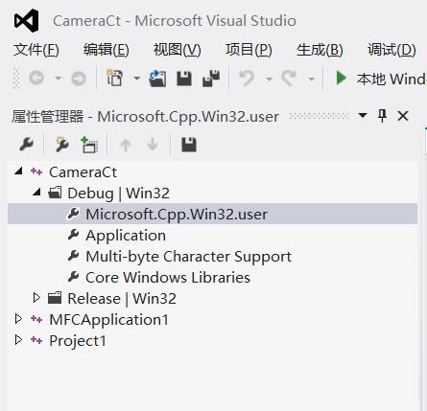Open Property Manager window position dropdown
427x411 pixels.
point(363,115)
